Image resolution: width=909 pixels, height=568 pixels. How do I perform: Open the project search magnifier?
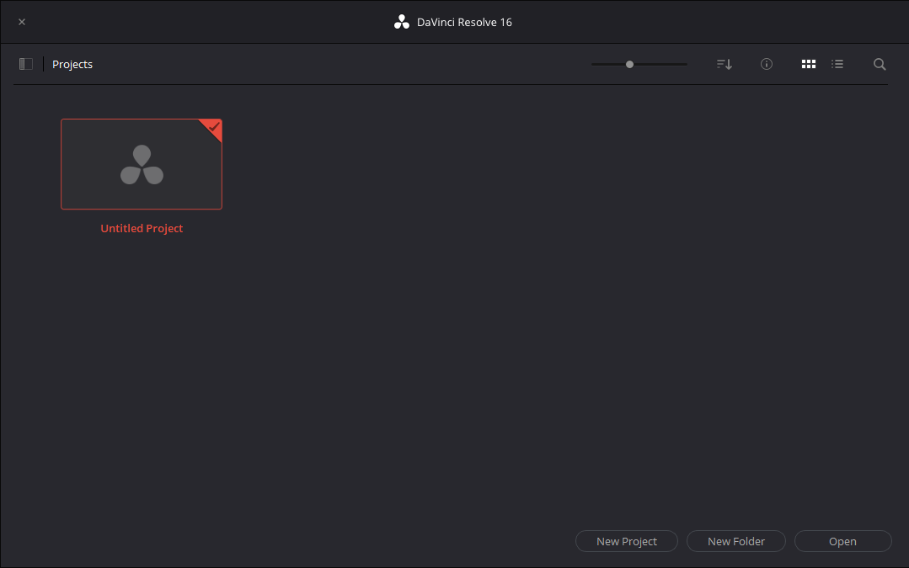tap(880, 64)
